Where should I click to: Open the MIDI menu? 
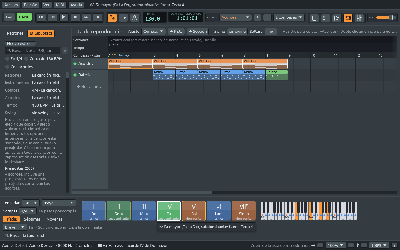coord(60,5)
